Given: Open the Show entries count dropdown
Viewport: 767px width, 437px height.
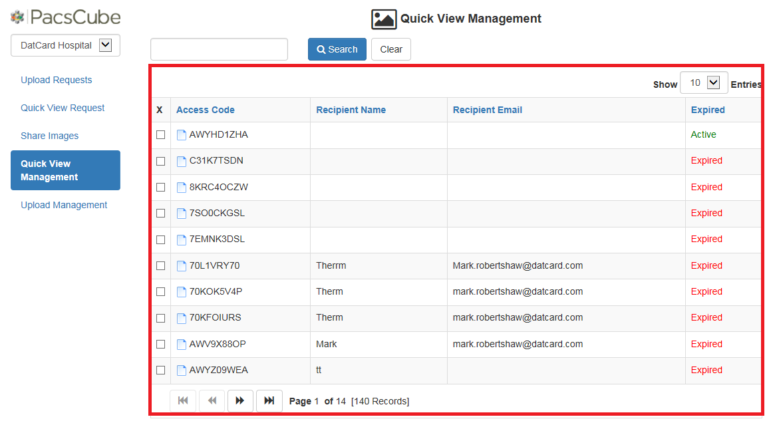Looking at the screenshot, I should tap(703, 82).
